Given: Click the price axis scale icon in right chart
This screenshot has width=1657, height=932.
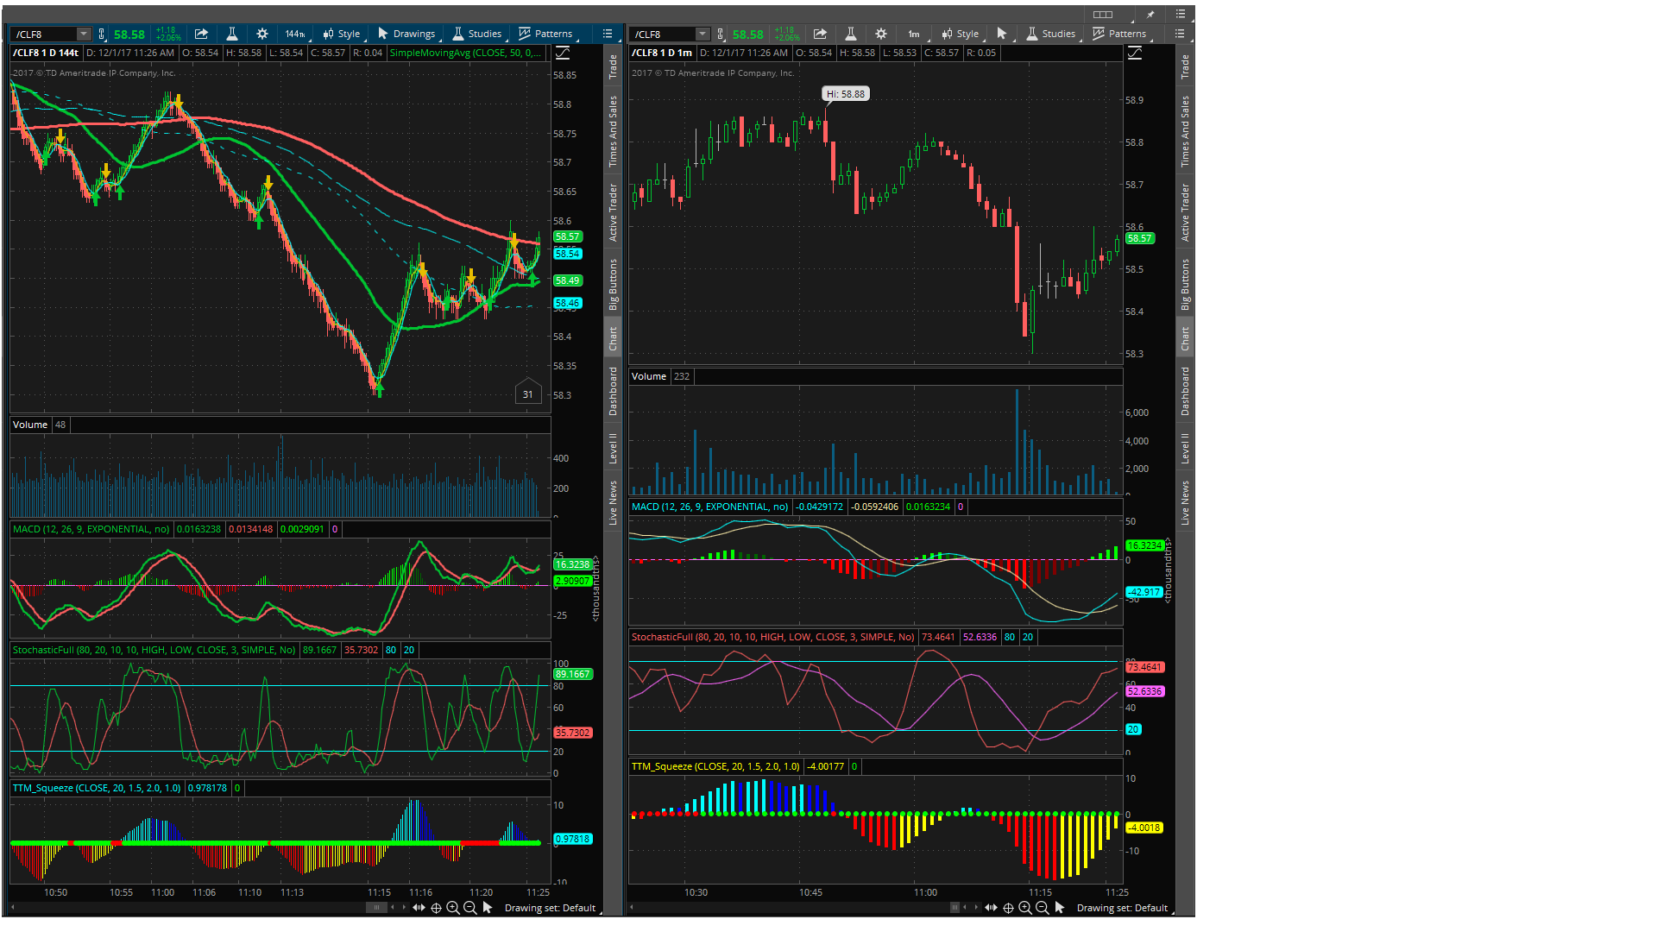Looking at the screenshot, I should coord(1135,54).
